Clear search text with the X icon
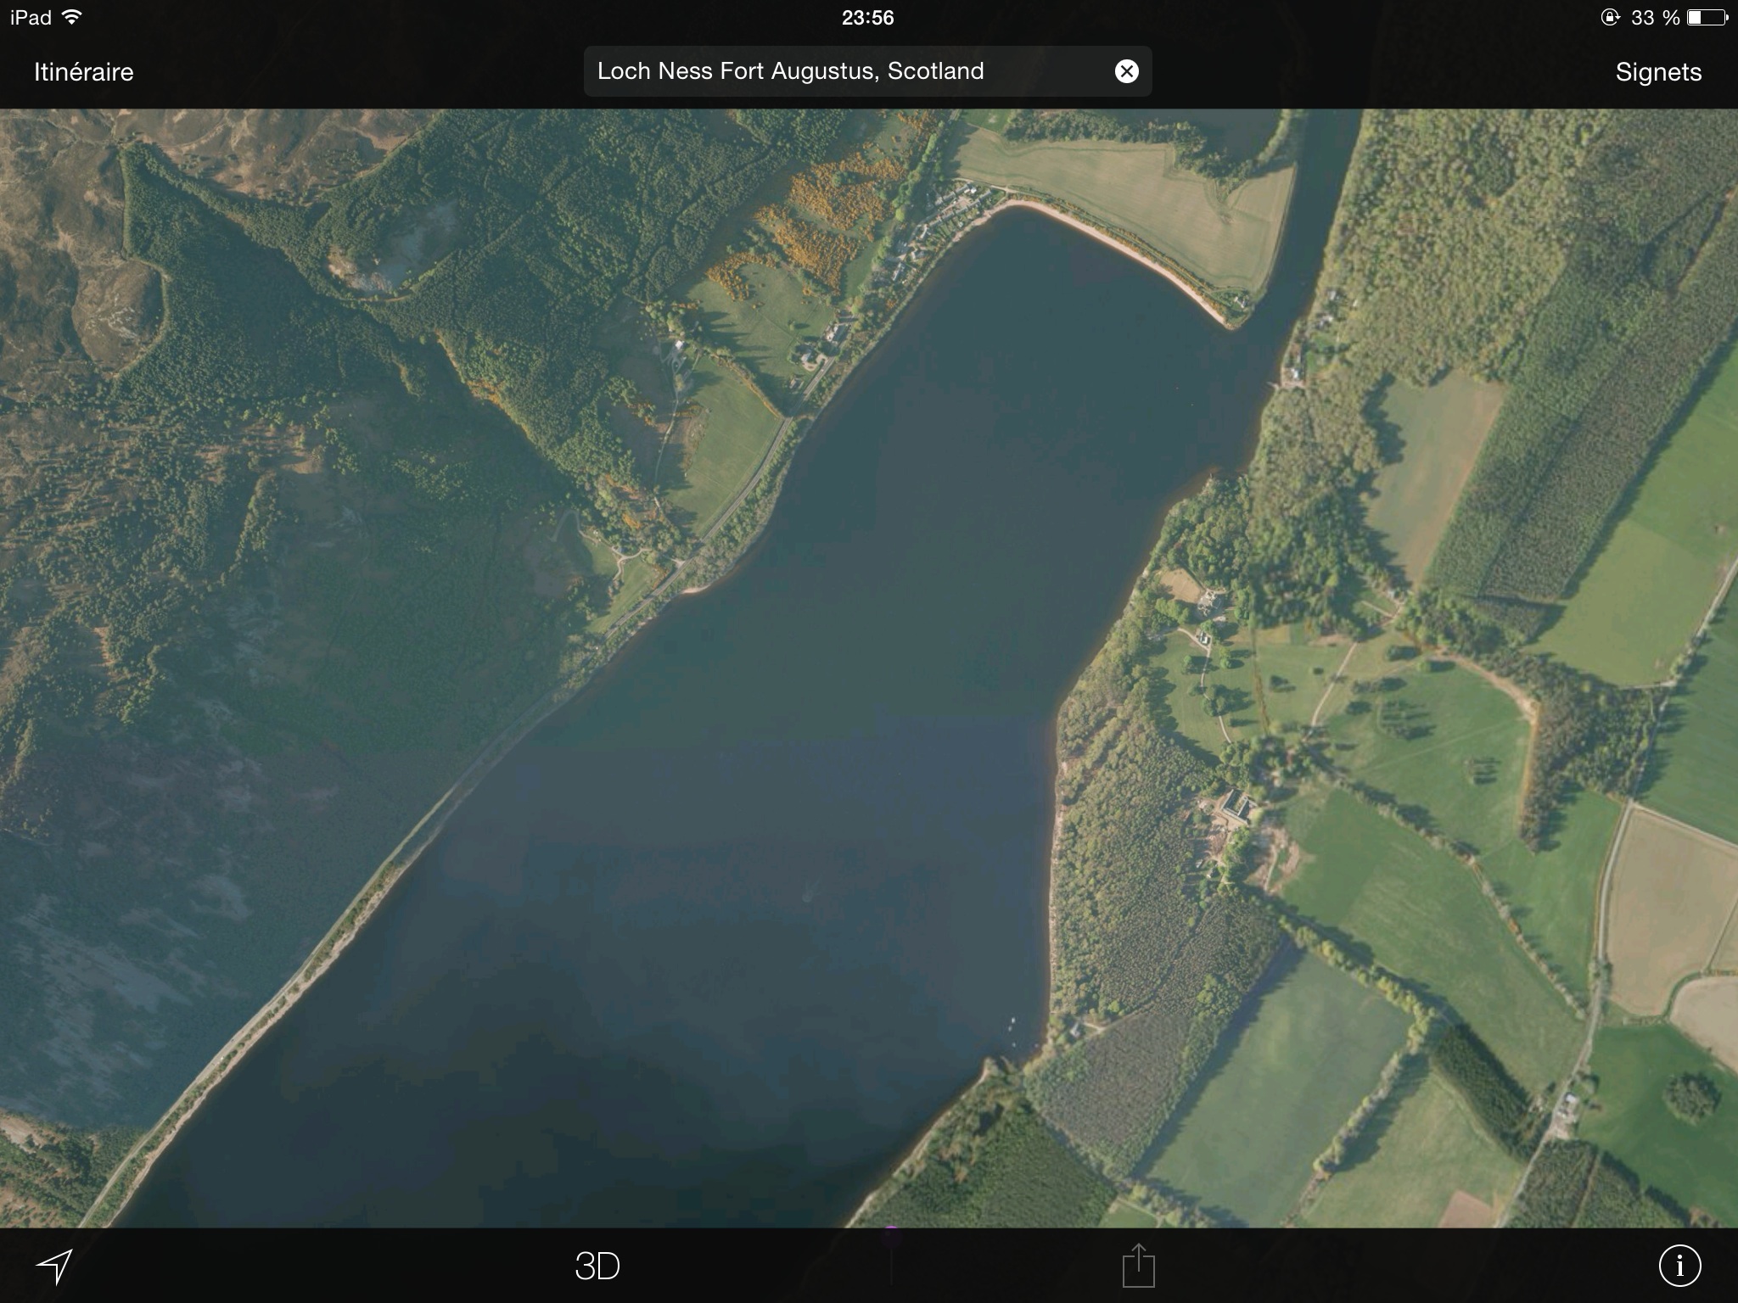 click(1126, 71)
